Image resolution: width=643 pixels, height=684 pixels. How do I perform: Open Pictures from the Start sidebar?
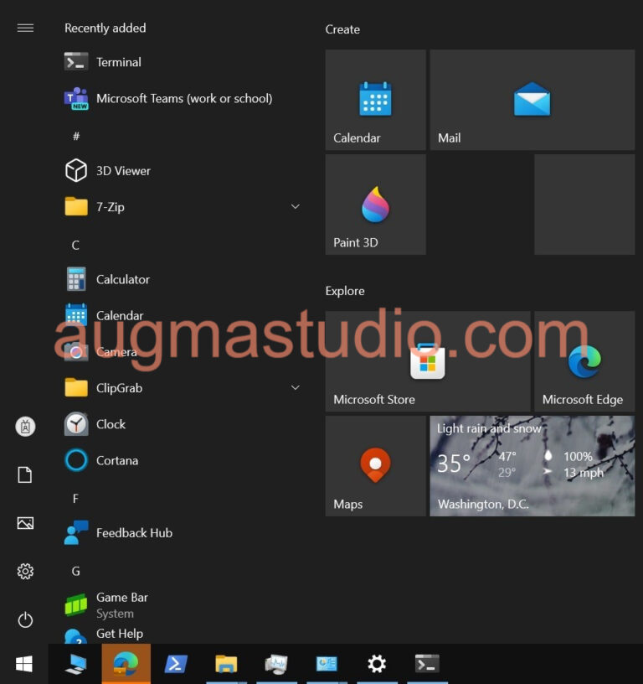(x=25, y=522)
